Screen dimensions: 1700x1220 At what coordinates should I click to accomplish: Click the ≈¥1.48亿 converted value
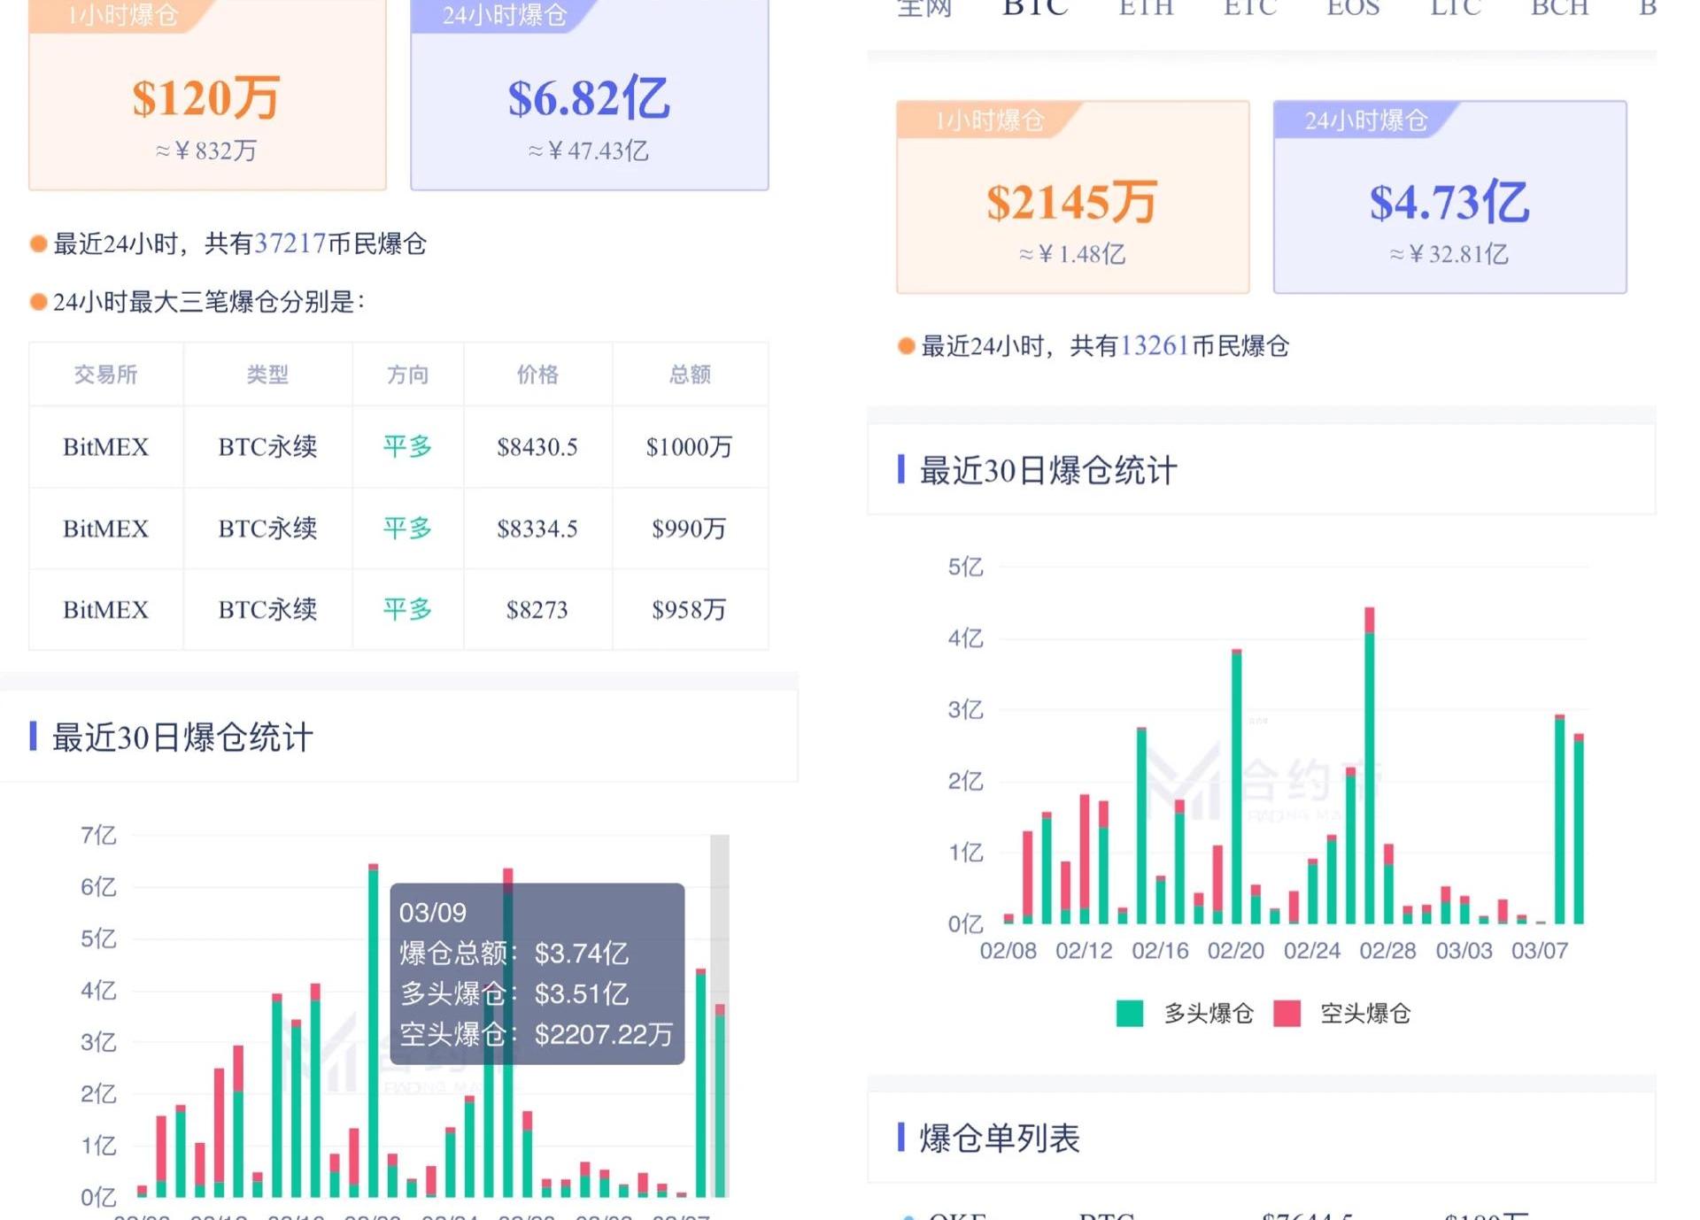click(1072, 254)
